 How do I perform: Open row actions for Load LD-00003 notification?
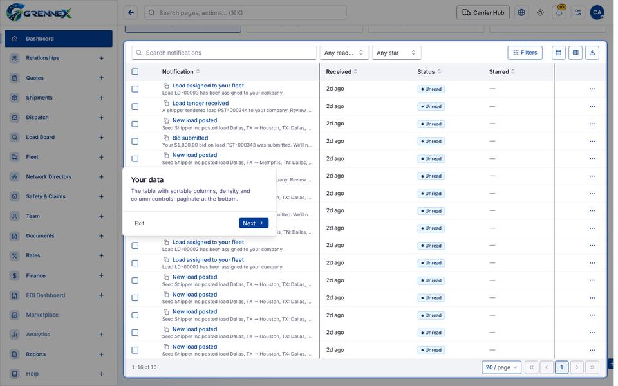tap(592, 89)
